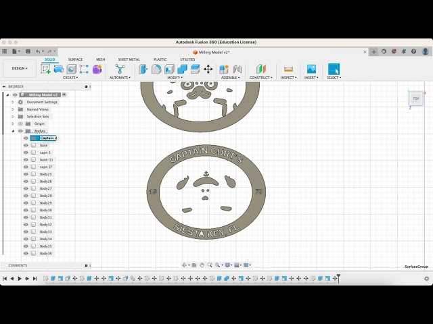Select the Create Sketch tool
Screen dimensions: 433x324
pos(45,69)
